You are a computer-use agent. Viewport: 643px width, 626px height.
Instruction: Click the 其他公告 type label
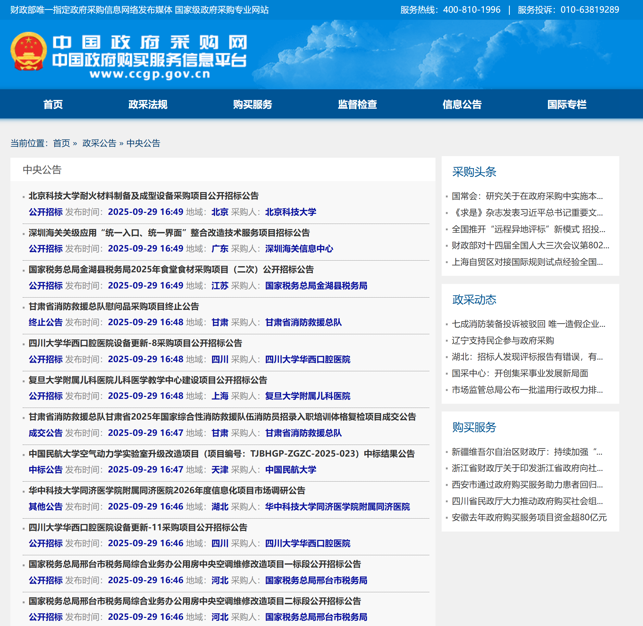coord(45,507)
